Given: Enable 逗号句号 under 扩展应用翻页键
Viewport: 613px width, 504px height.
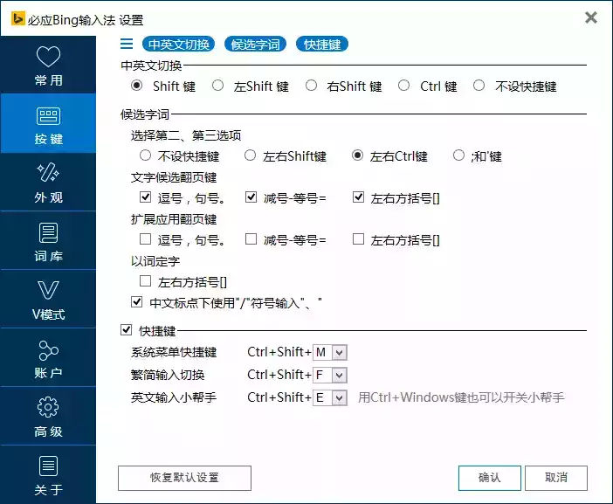Looking at the screenshot, I should (x=146, y=239).
